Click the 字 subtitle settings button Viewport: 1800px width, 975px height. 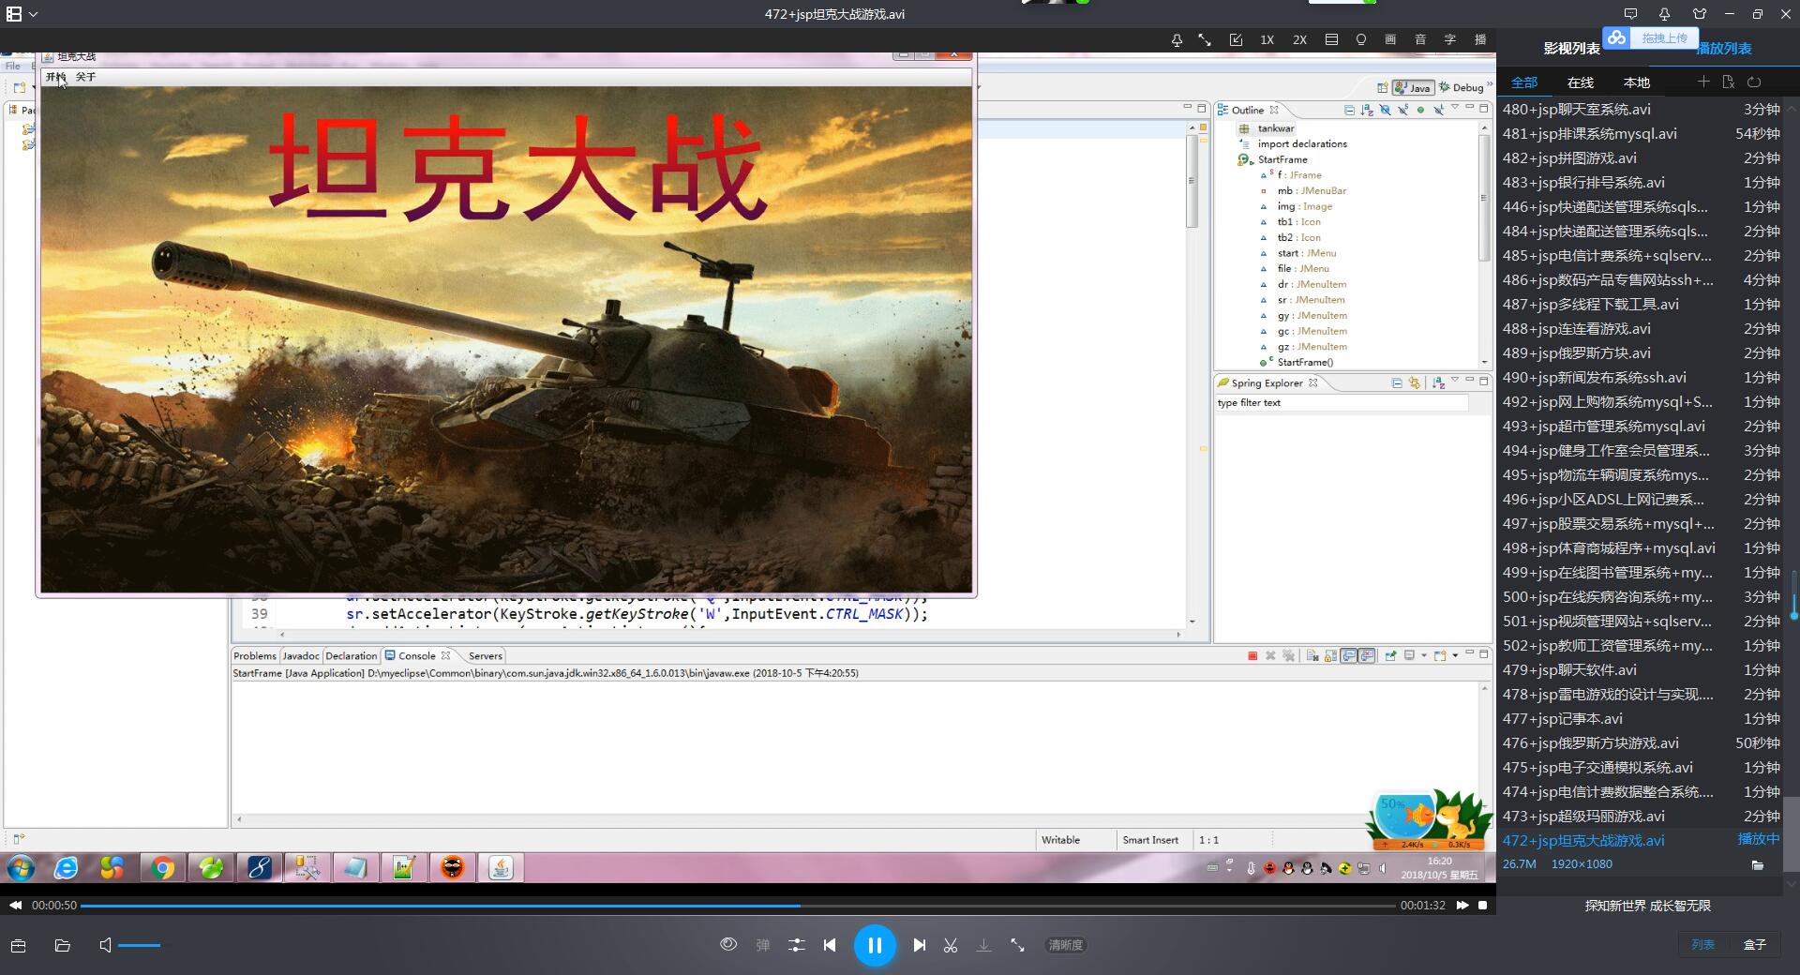click(x=1450, y=39)
